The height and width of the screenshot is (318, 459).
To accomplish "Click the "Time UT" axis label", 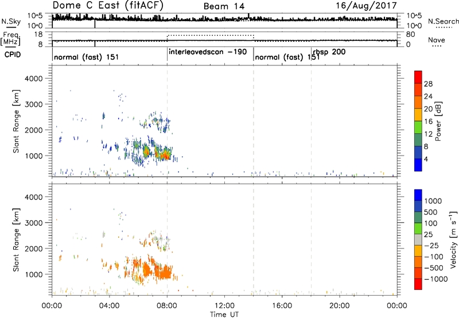I will click(224, 315).
